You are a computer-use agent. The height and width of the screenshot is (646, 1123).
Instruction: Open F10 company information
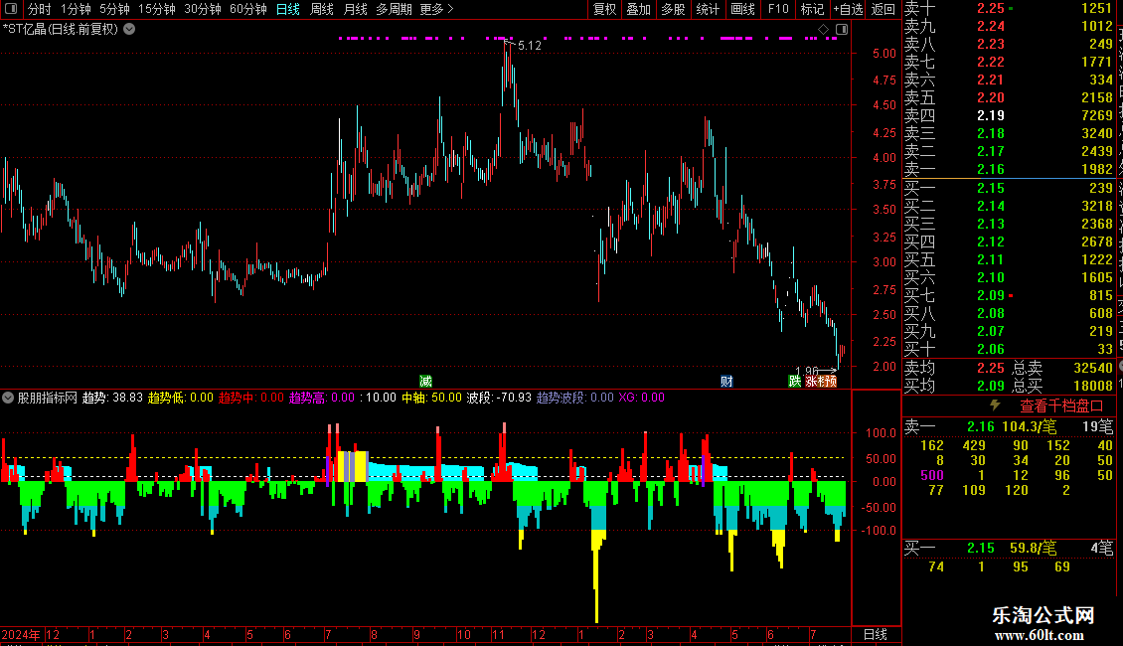(x=778, y=9)
